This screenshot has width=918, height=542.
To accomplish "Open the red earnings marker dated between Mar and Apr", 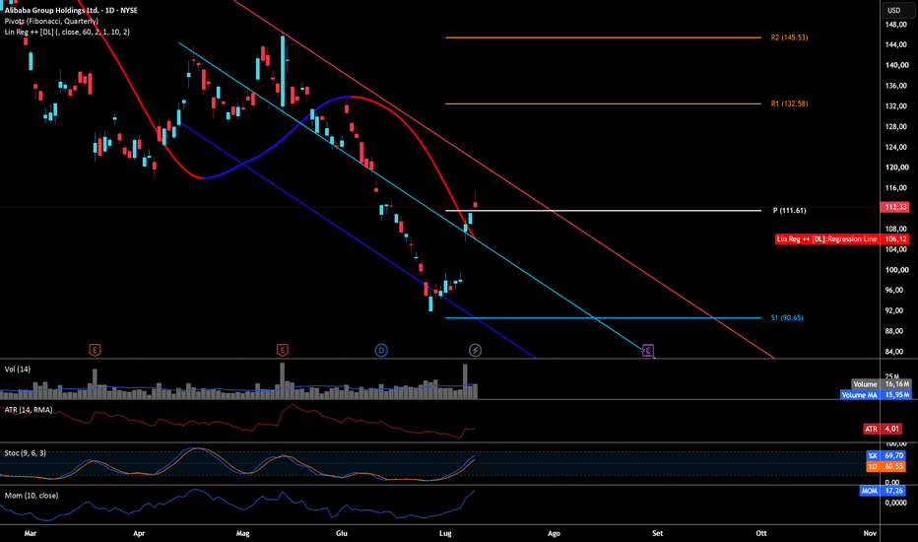I will coord(95,351).
